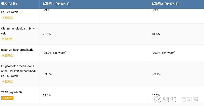Click the TEAE (≥grade 3) row label
The width and height of the screenshot is (204, 106).
[15, 92]
